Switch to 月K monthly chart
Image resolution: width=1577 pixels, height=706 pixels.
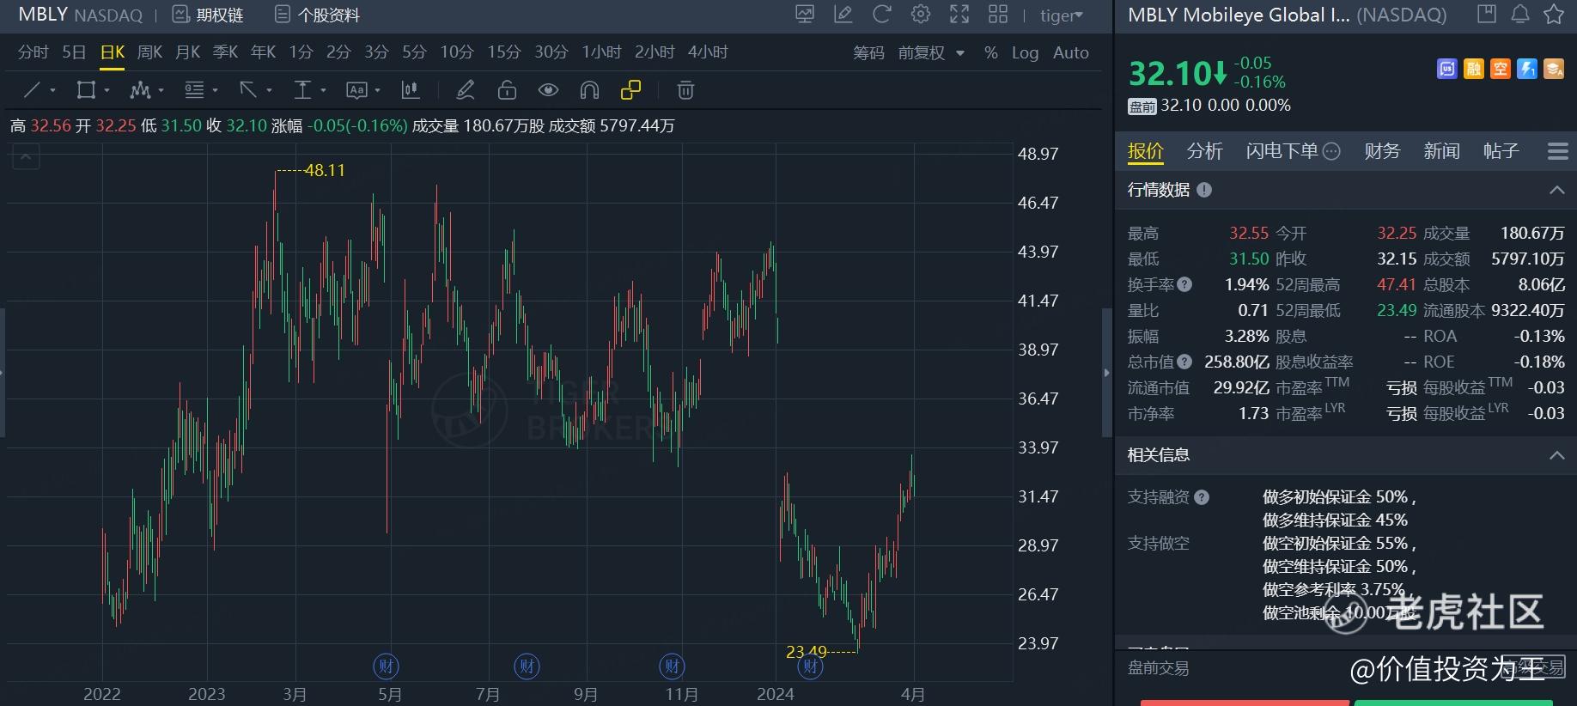(187, 52)
